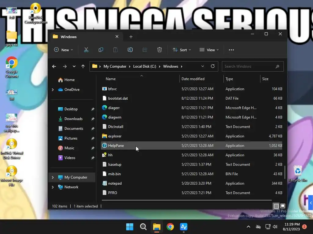Select bootstat.dat file row
This screenshot has height=234, width=313.
point(192,98)
